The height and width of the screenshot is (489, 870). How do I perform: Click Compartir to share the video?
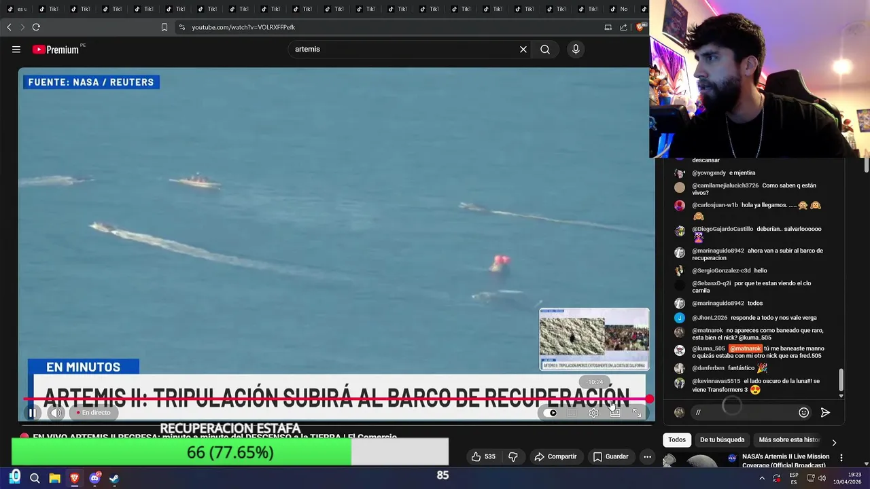pos(555,456)
